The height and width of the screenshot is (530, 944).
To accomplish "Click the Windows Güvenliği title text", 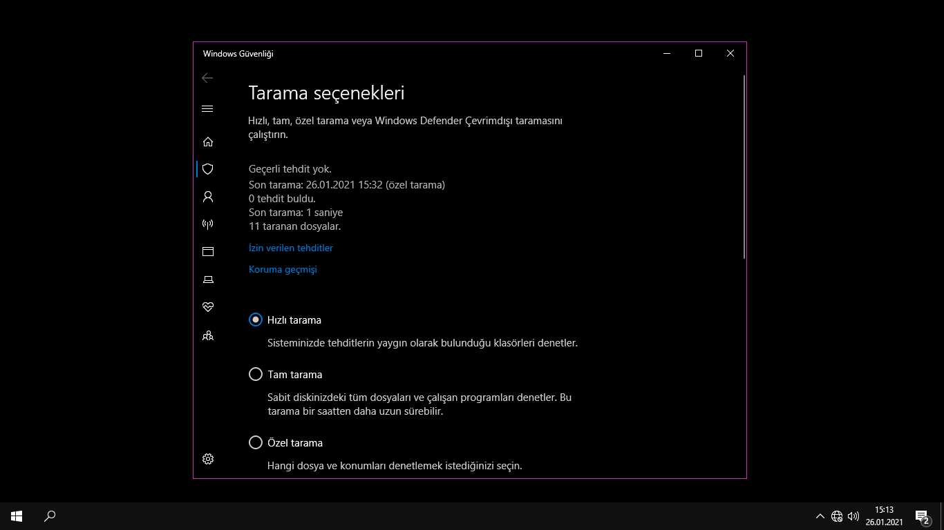I will [x=238, y=54].
